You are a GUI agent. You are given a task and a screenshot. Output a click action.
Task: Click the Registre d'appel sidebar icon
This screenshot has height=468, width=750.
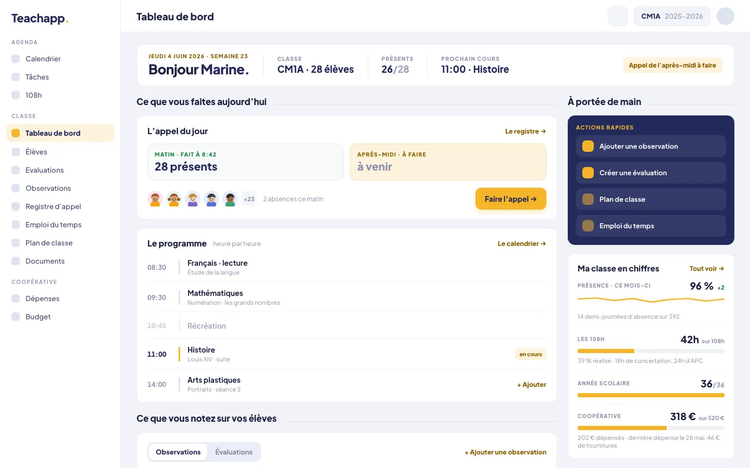(x=16, y=206)
